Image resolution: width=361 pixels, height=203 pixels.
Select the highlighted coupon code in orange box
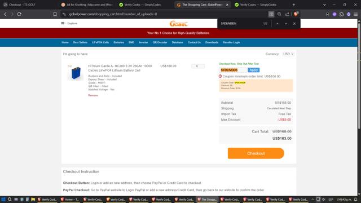(240, 83)
